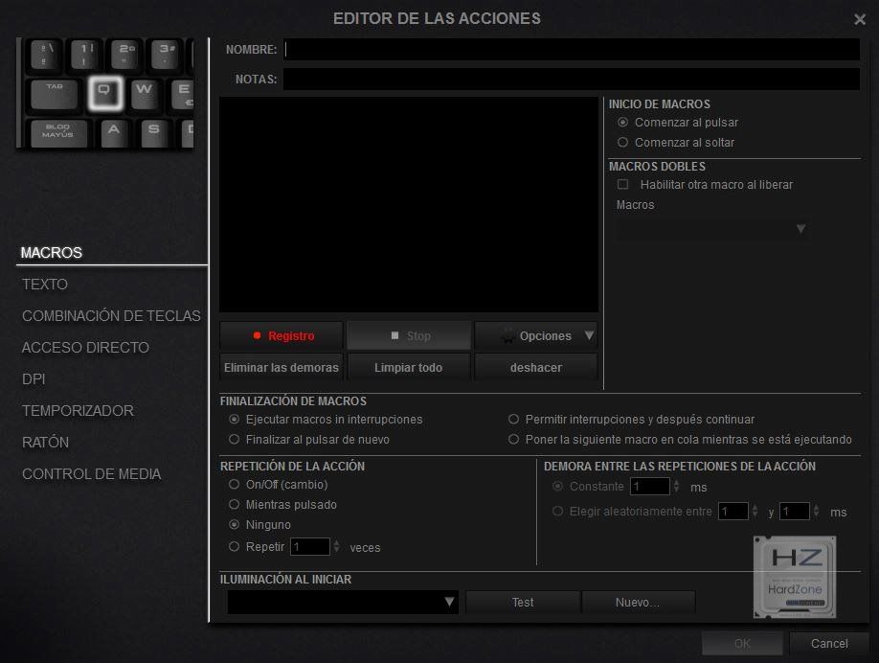Click the Cancel button
The height and width of the screenshot is (663, 879).
(x=829, y=644)
